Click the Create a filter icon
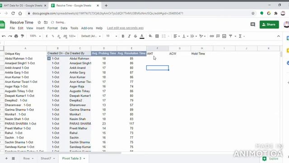This screenshot has height=163, width=289. tap(230, 36)
